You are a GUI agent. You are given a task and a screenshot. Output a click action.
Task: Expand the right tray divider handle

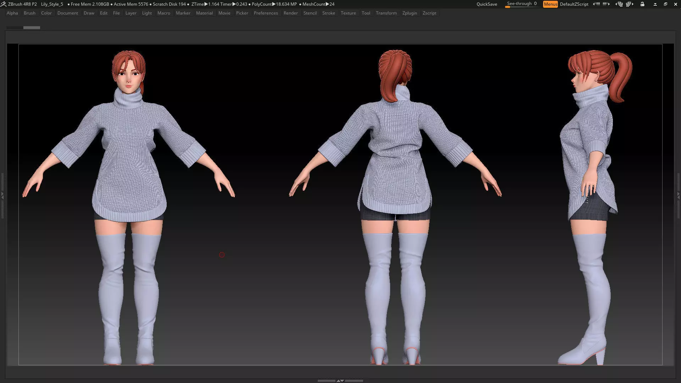pyautogui.click(x=679, y=195)
